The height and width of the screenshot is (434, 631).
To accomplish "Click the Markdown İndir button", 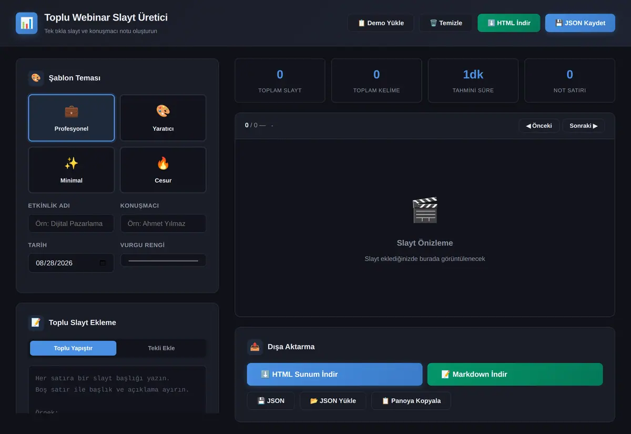I will click(515, 375).
